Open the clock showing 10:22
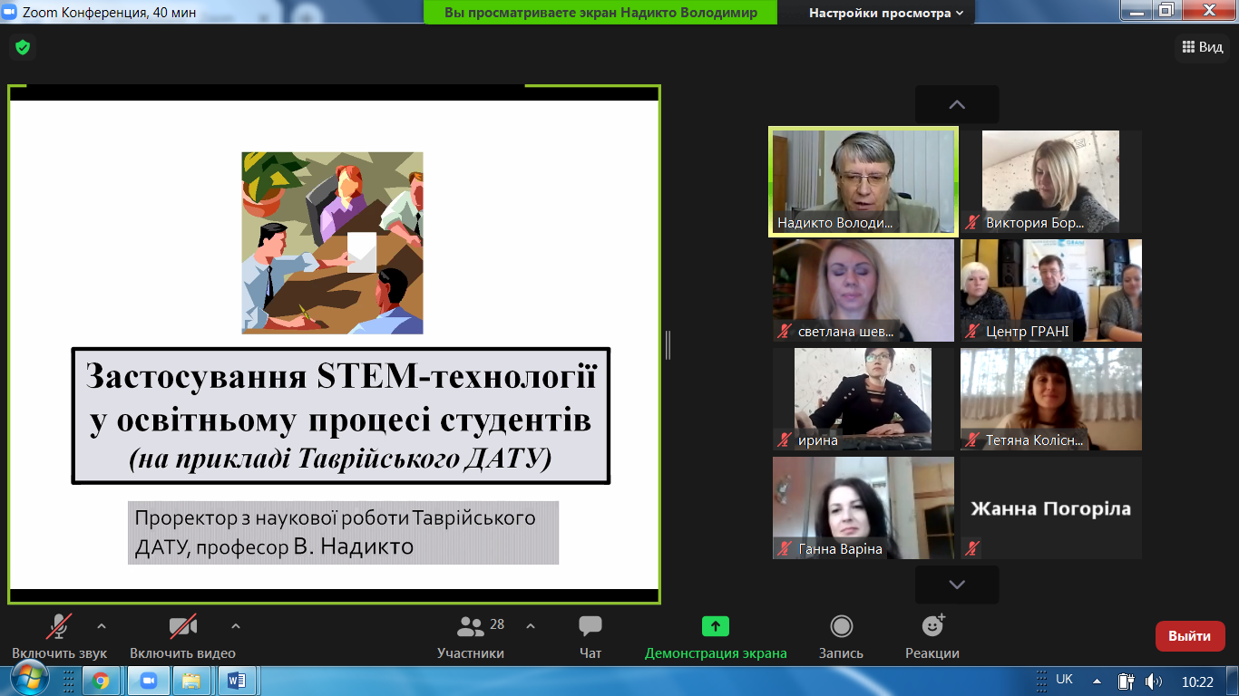 click(1197, 681)
